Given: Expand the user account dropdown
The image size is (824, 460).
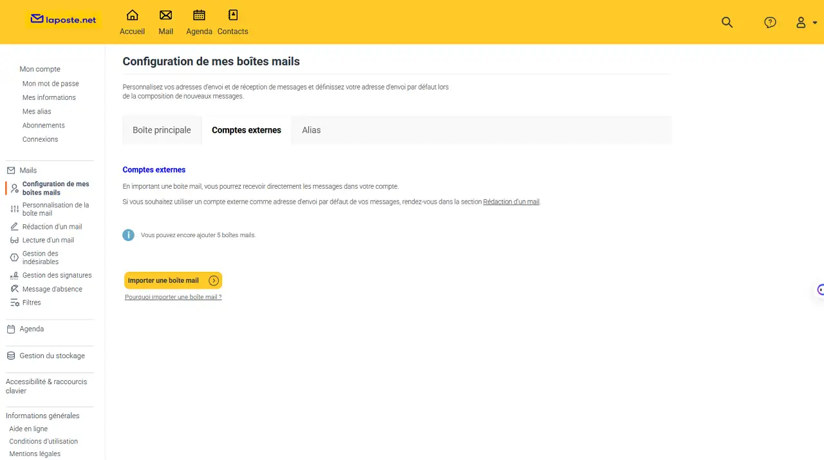Looking at the screenshot, I should tap(805, 23).
